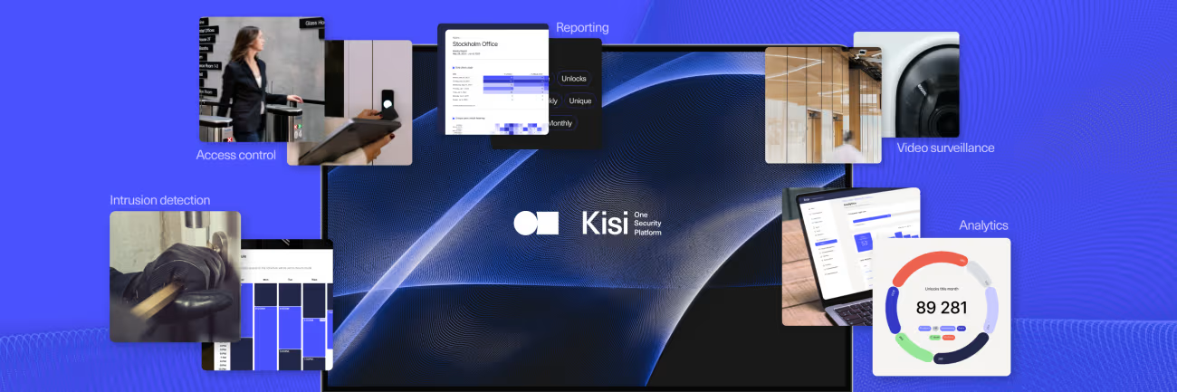The image size is (1177, 392).
Task: Open the Stockholm Office report thumbnail
Action: tap(493, 80)
